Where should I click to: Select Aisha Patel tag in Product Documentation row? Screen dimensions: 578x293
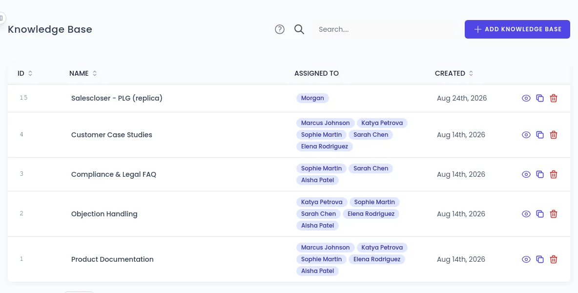coord(317,271)
